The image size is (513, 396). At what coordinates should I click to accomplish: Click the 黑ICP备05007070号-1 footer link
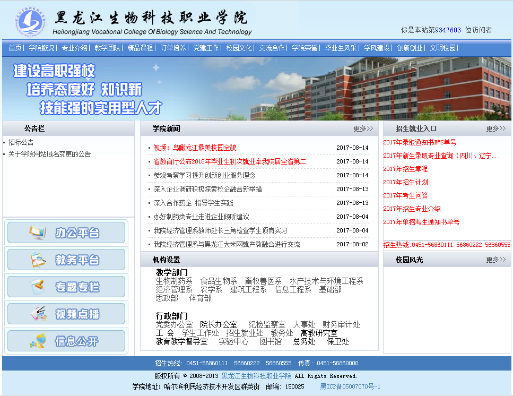pyautogui.click(x=350, y=386)
